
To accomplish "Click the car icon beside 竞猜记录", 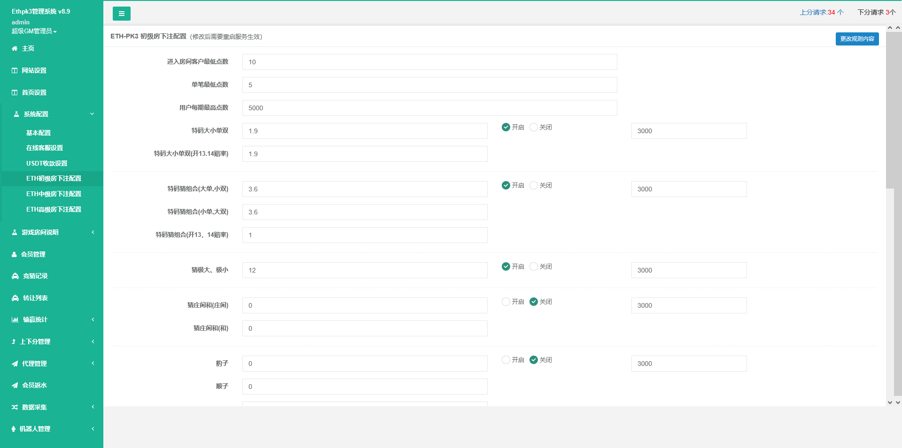I will [x=15, y=276].
